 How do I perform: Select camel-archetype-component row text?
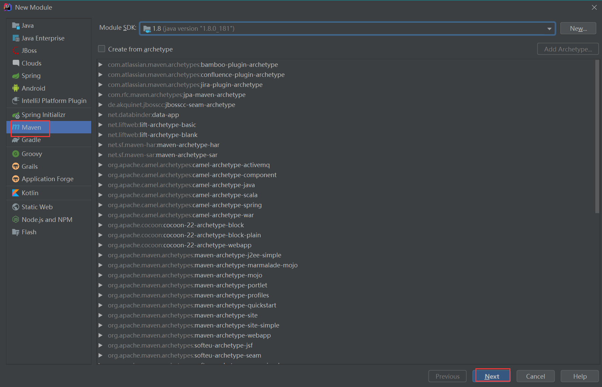[192, 175]
